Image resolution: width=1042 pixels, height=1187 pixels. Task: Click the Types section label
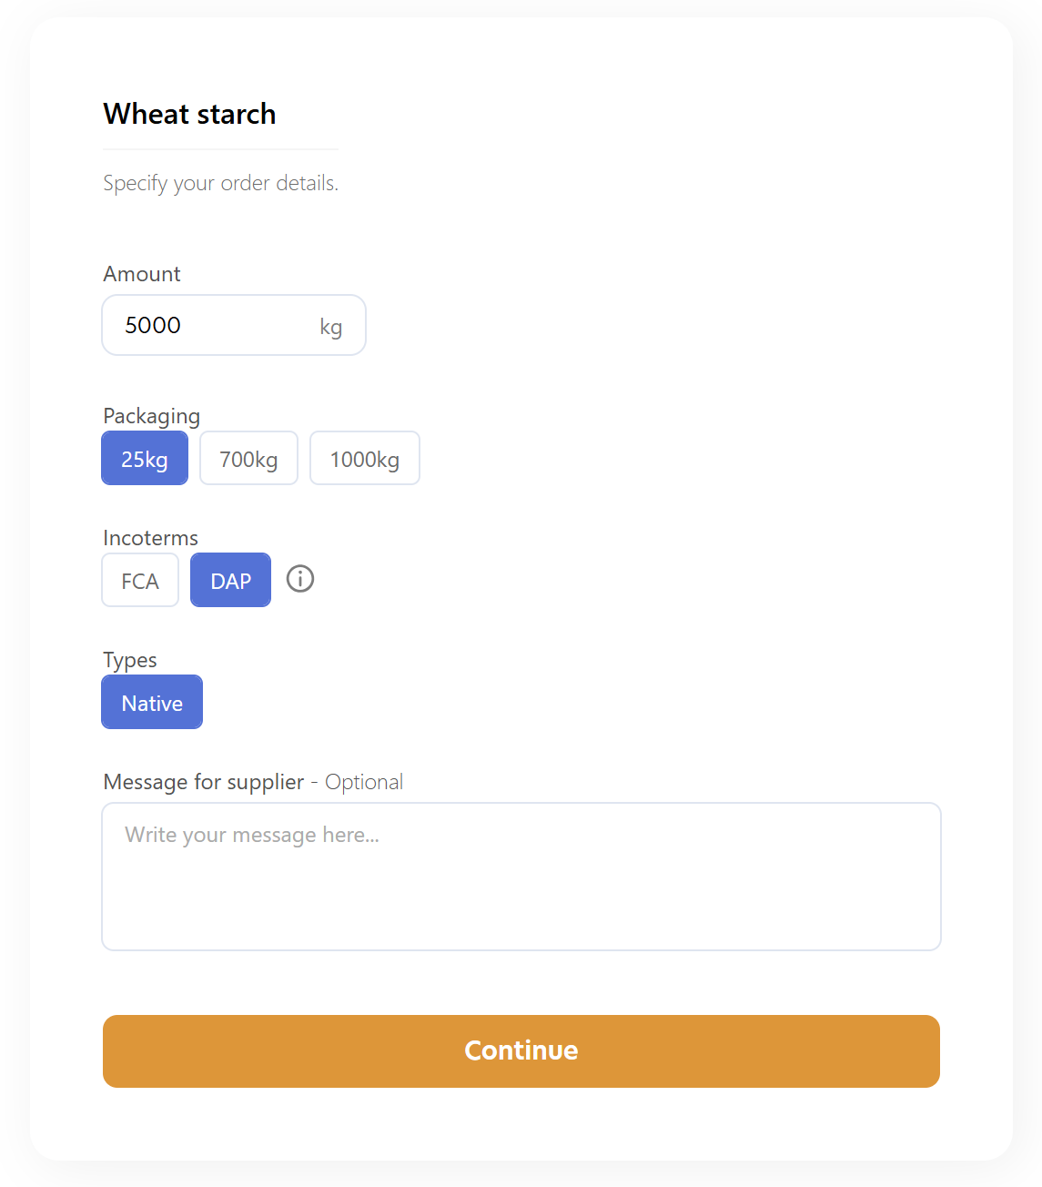pyautogui.click(x=130, y=660)
